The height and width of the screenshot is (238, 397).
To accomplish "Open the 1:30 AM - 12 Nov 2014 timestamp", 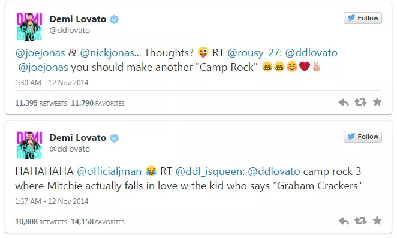I will pos(52,83).
